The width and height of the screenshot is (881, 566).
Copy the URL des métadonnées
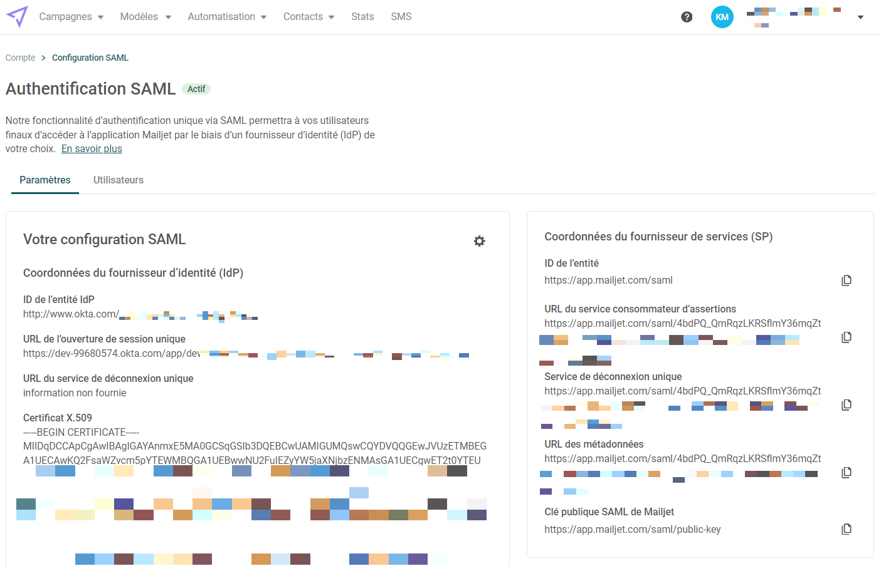click(x=847, y=473)
